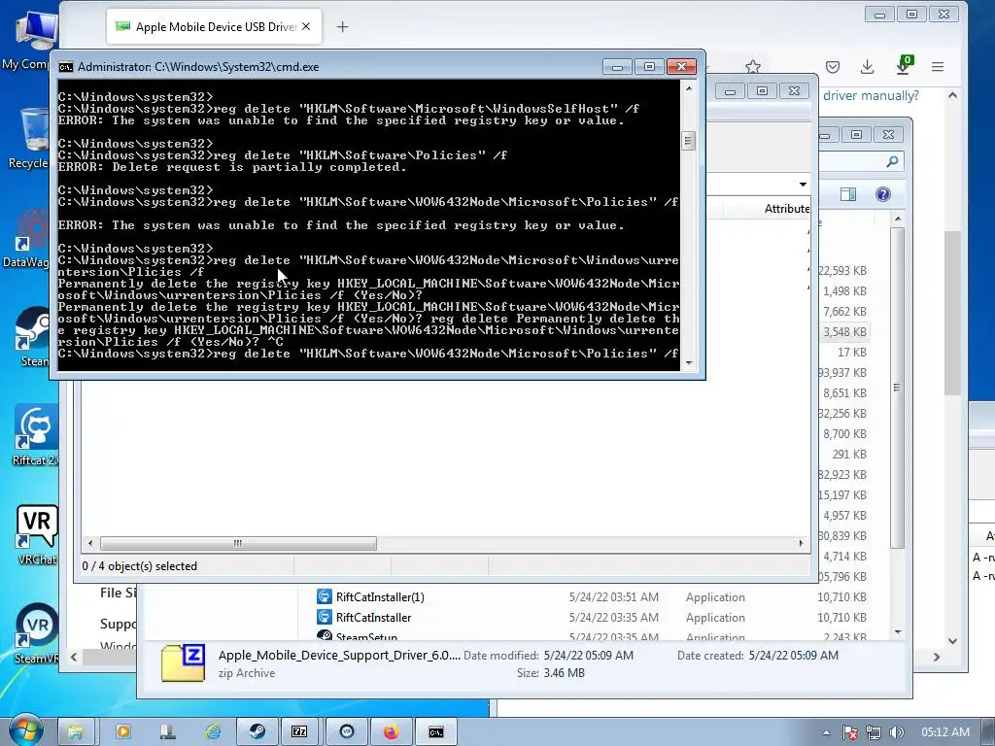
Task: Open the Firefox downloads arrow icon
Action: tap(868, 67)
